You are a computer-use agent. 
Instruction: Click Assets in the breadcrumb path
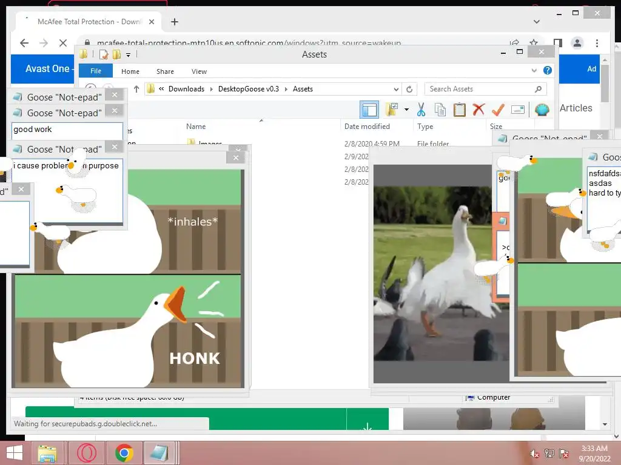coord(303,89)
